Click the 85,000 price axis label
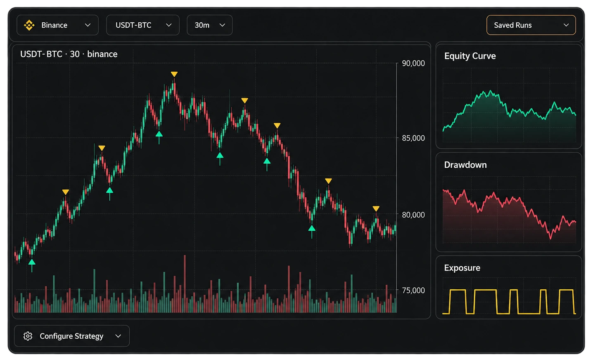 tap(413, 138)
